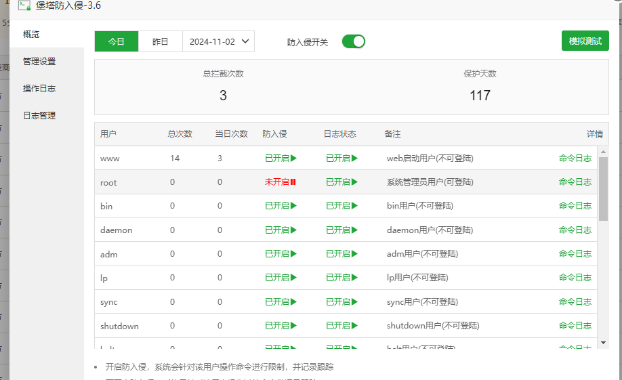Open the 操作日志 sidebar tab
Screen dimensions: 622x380
[39, 89]
